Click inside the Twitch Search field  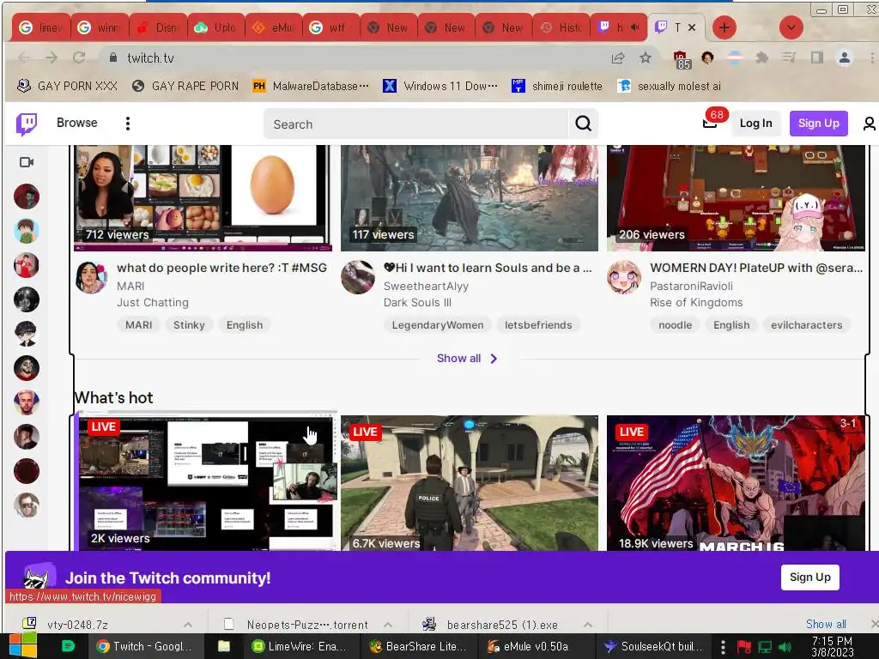click(416, 124)
